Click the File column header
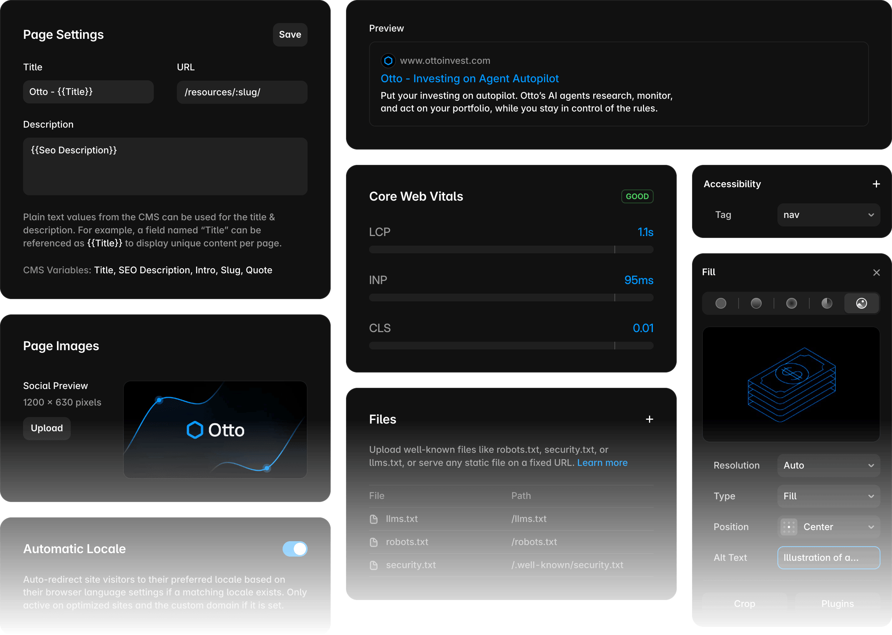 coord(376,496)
